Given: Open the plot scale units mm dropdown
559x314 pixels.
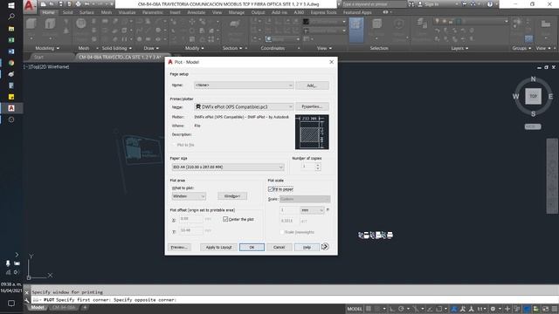Looking at the screenshot, I should 312,210.
